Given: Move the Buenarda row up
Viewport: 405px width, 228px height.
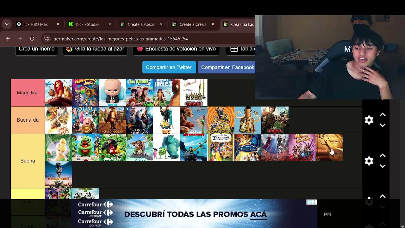Looking at the screenshot, I should [x=383, y=115].
